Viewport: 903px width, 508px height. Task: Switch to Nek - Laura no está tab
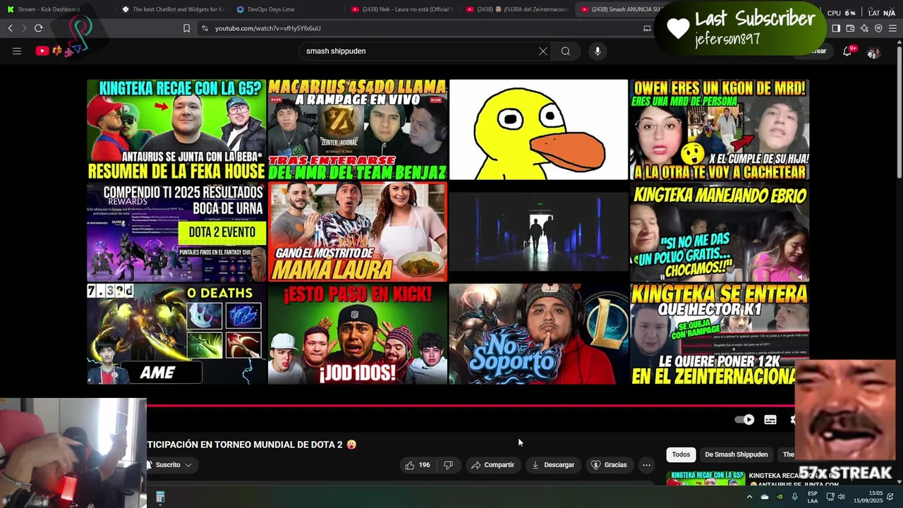tap(401, 9)
